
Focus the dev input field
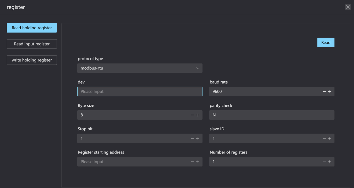140,92
